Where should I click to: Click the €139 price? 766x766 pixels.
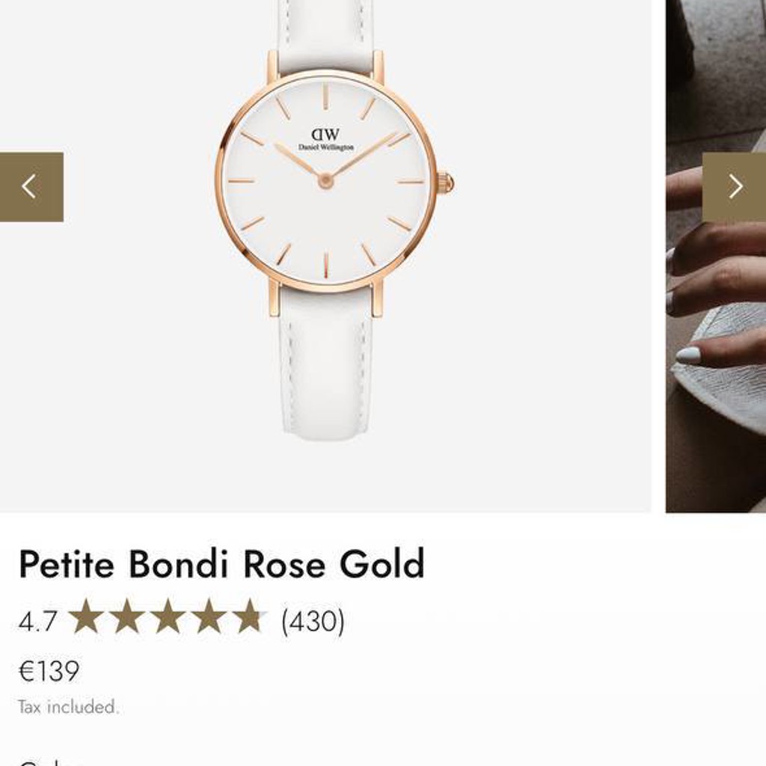[49, 671]
